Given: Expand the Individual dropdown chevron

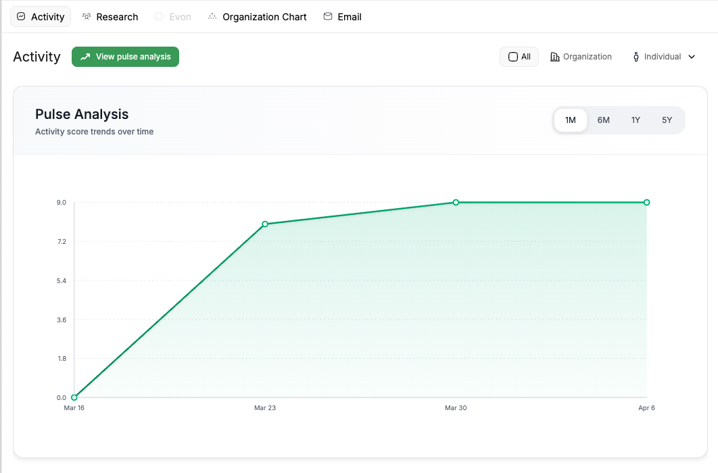Looking at the screenshot, I should click(692, 57).
